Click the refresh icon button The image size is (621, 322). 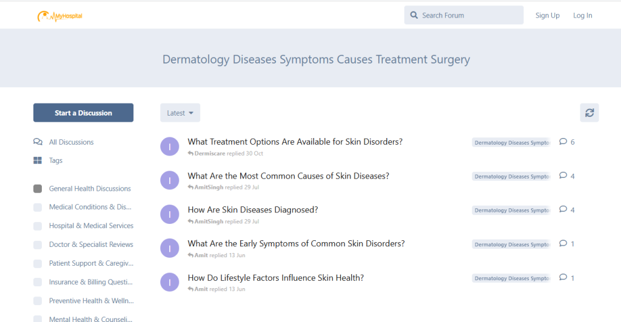click(589, 113)
